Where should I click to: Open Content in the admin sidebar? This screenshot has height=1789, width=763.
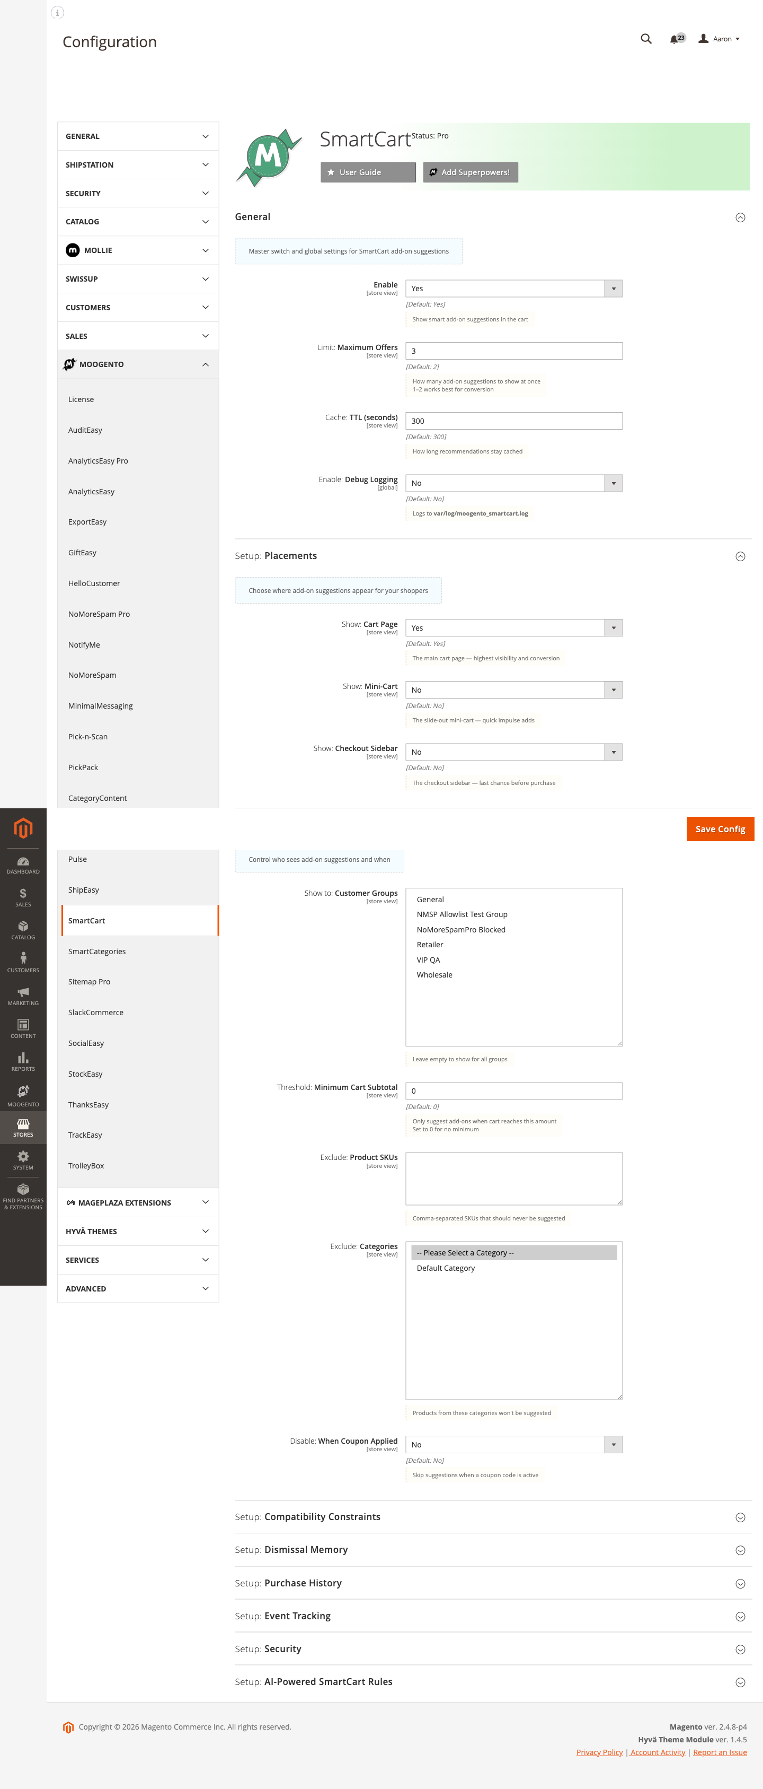click(23, 1028)
